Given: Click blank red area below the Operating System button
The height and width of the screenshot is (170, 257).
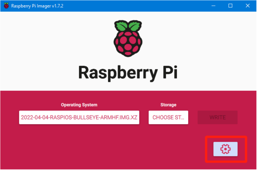Looking at the screenshot, I should [x=79, y=146].
